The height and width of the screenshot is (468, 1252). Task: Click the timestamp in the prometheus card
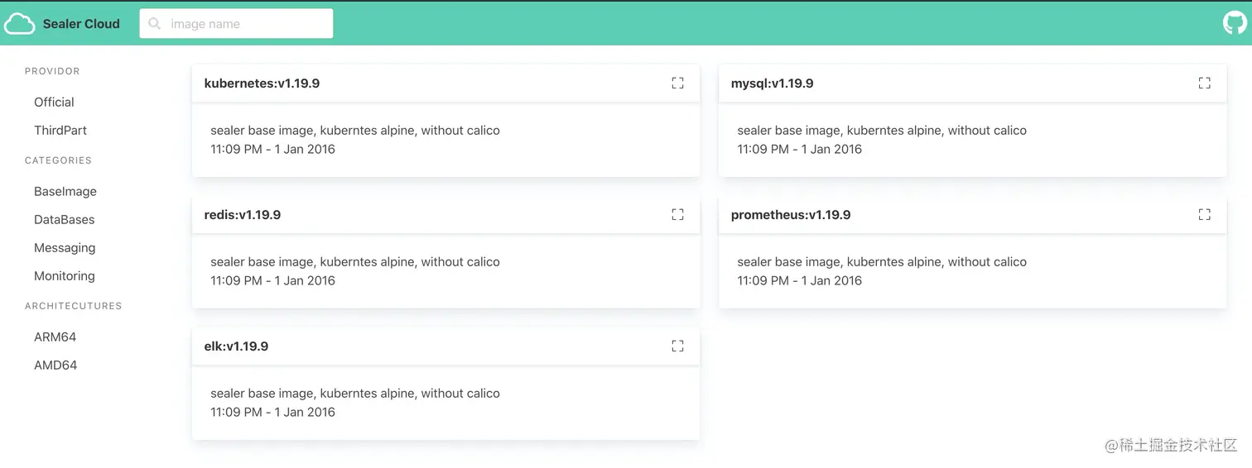799,281
